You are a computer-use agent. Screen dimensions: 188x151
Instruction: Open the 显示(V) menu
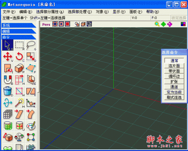119,12
